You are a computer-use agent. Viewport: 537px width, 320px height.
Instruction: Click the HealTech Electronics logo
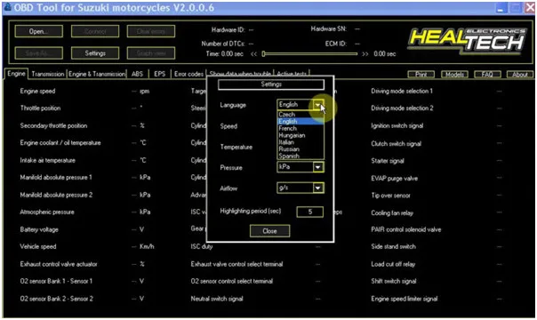click(467, 41)
